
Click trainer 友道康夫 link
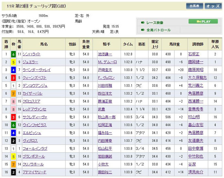pos(195,141)
